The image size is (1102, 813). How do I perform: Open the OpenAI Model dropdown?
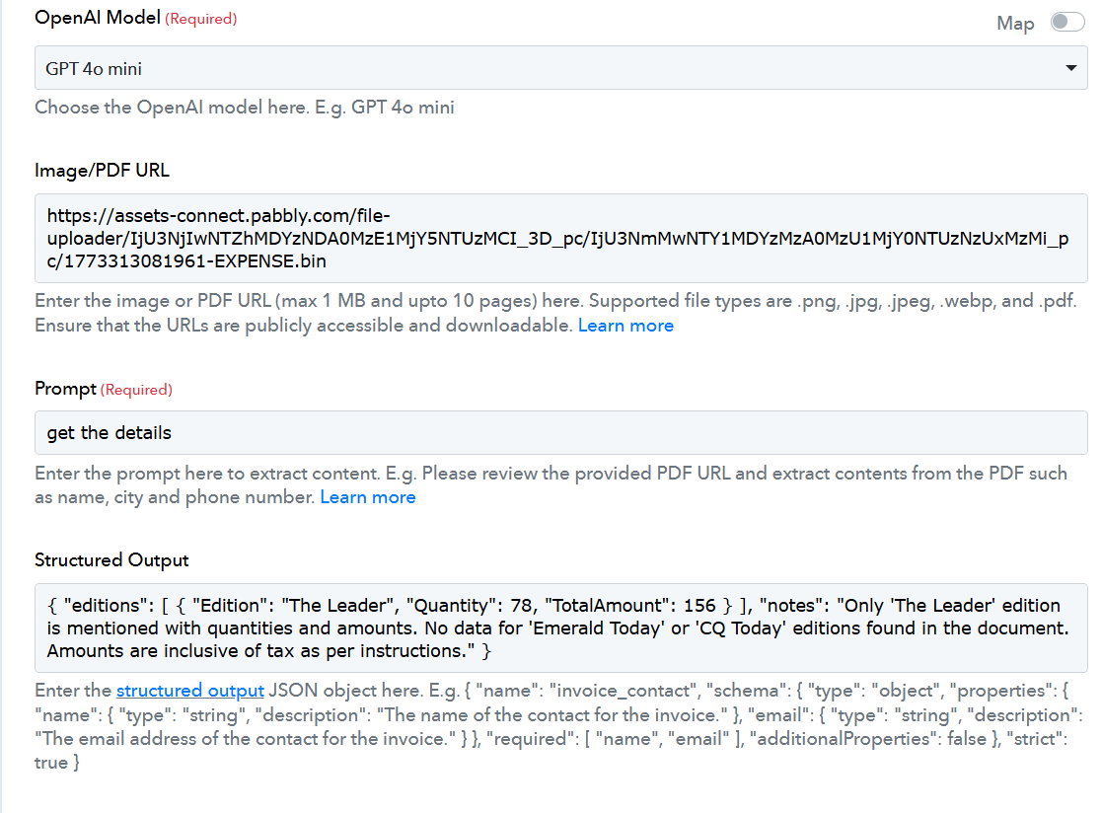pyautogui.click(x=560, y=68)
